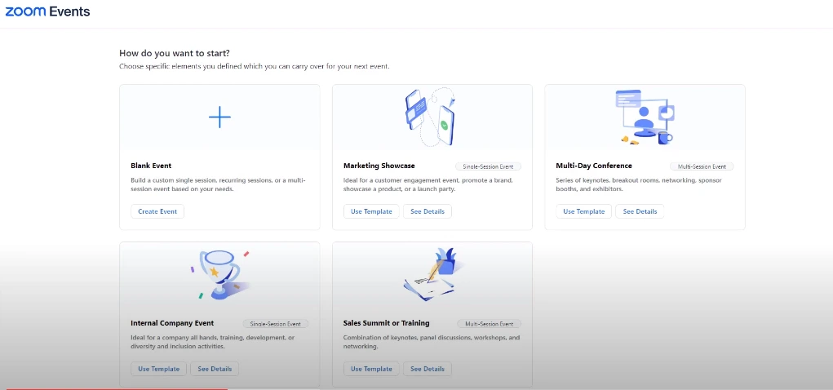The height and width of the screenshot is (390, 833).
Task: Click the Multi-Session Event tag on Multi-Day Conference
Action: click(x=701, y=166)
